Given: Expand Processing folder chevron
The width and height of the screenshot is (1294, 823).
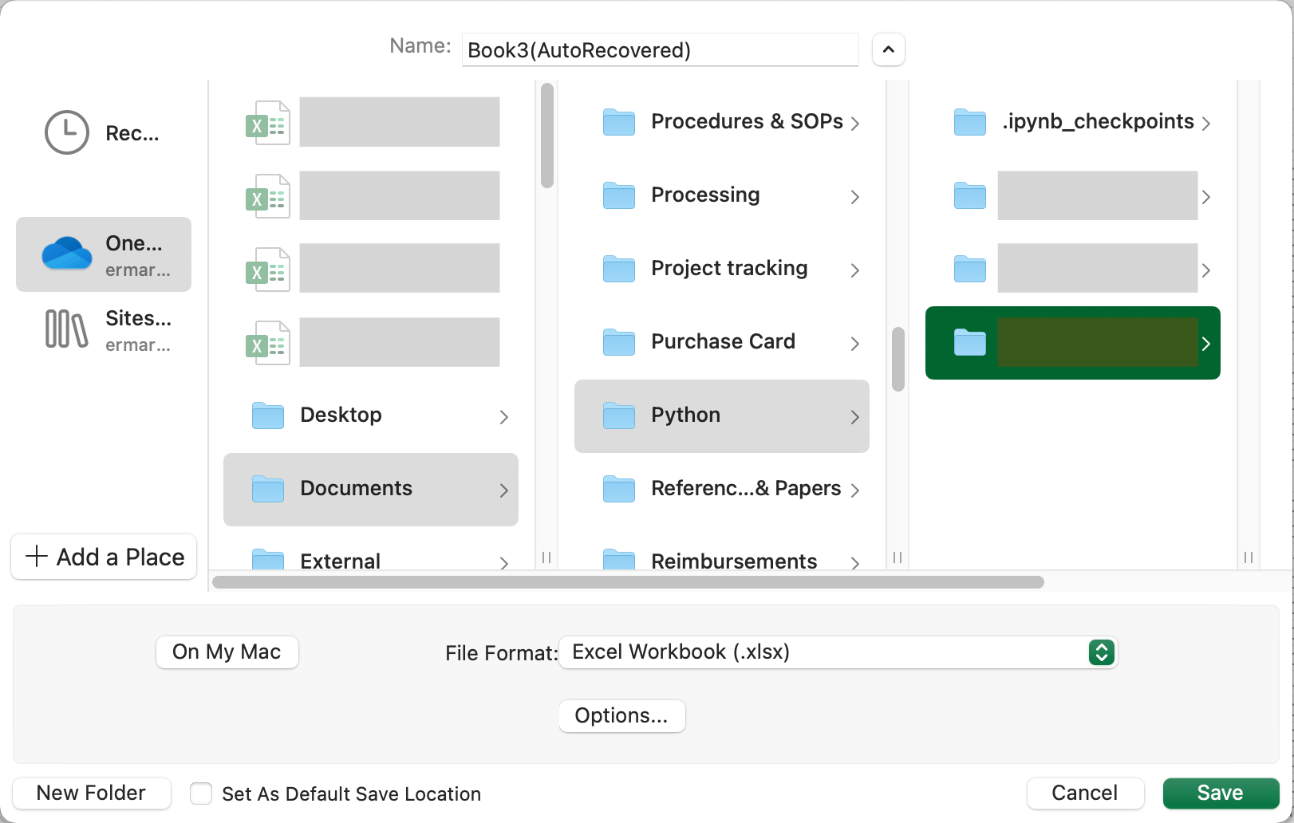Looking at the screenshot, I should [854, 196].
